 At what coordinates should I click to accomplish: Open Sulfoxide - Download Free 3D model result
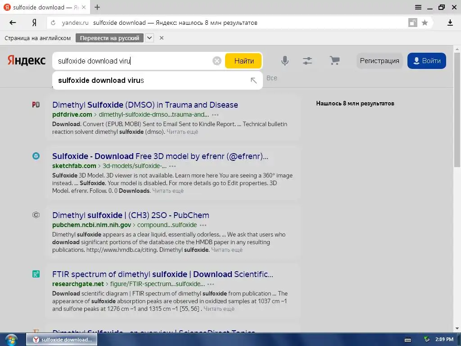pos(160,156)
